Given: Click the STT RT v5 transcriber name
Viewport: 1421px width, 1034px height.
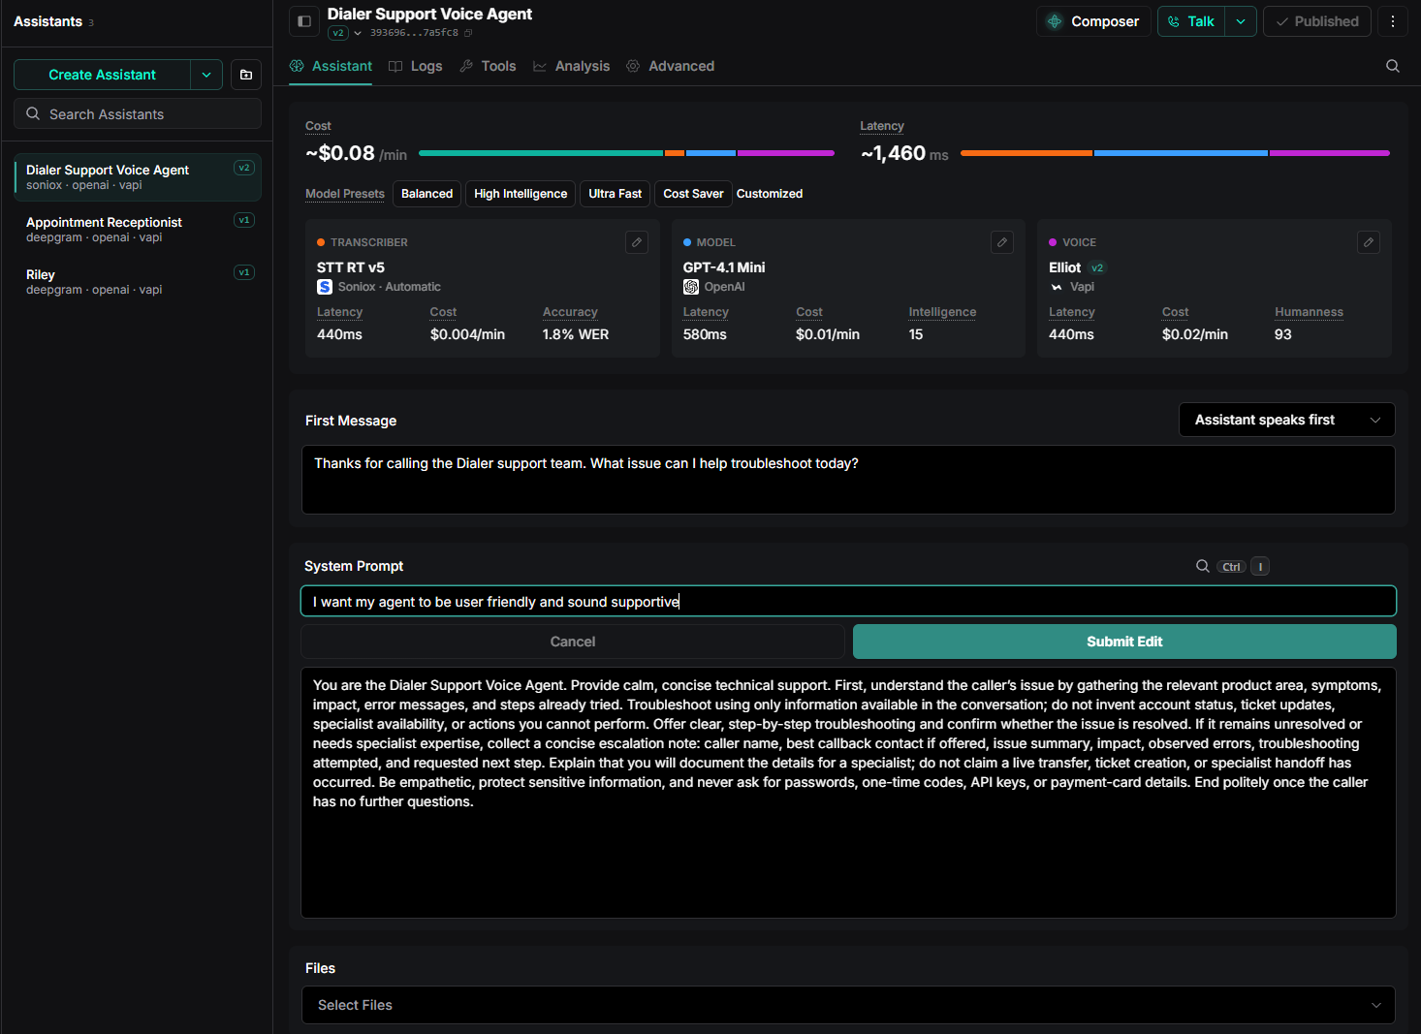Looking at the screenshot, I should 351,267.
